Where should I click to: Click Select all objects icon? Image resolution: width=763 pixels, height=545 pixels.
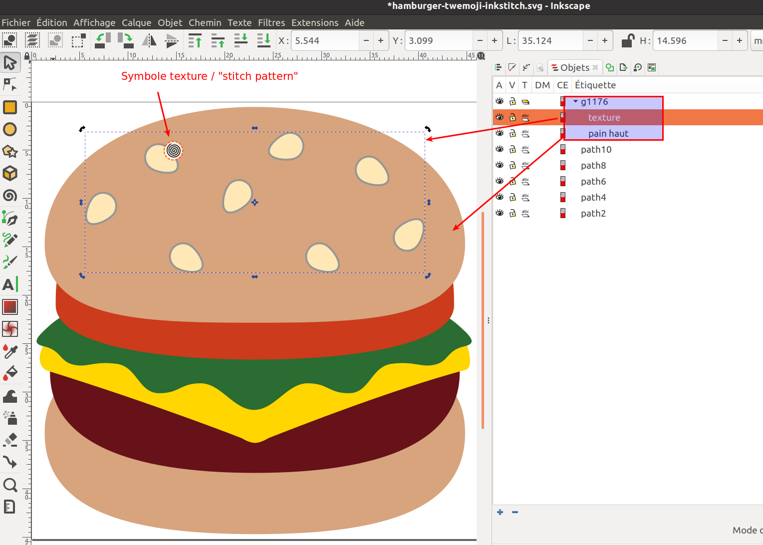[9, 40]
